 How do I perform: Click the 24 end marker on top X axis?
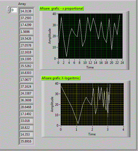122,63
